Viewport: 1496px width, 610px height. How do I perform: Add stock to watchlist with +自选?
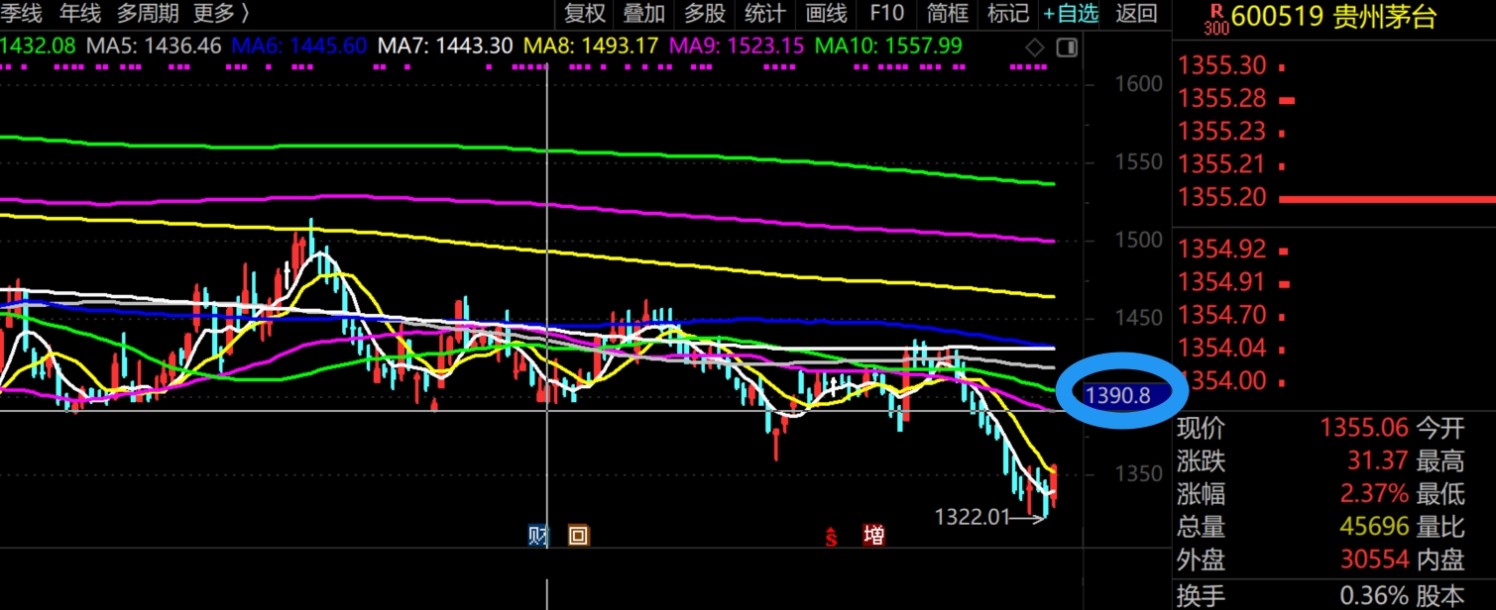point(1071,14)
